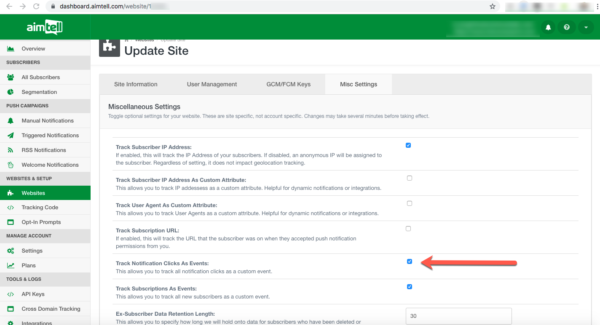Switch to the User Management tab
The height and width of the screenshot is (325, 600).
[212, 84]
